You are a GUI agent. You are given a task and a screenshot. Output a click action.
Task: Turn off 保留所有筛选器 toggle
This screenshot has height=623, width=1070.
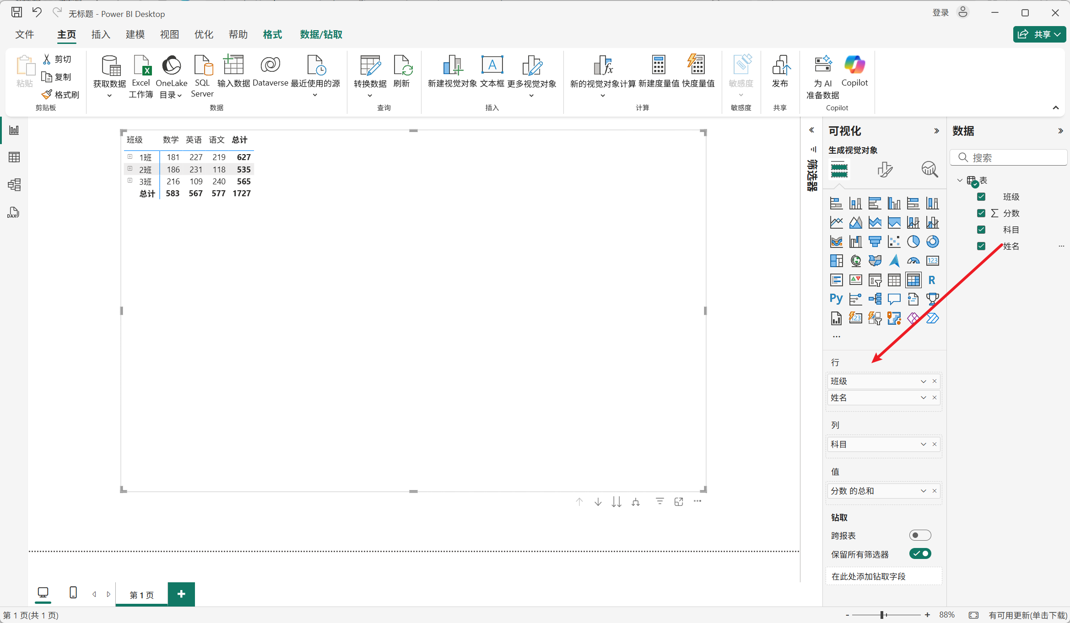click(x=920, y=554)
